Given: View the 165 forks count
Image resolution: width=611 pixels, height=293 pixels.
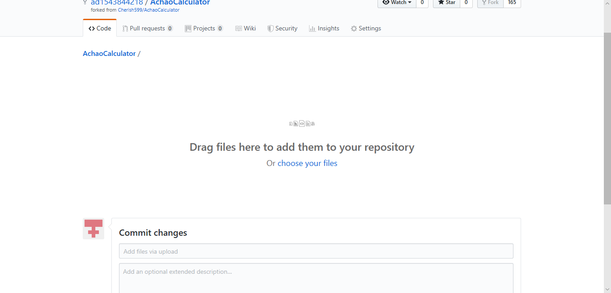Looking at the screenshot, I should click(x=512, y=3).
